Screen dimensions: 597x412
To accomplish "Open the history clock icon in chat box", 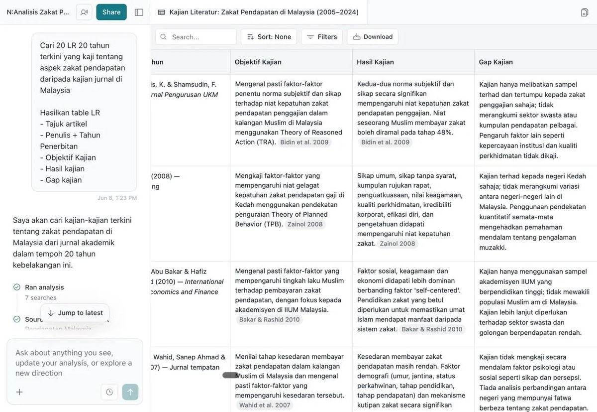I will coord(109,392).
